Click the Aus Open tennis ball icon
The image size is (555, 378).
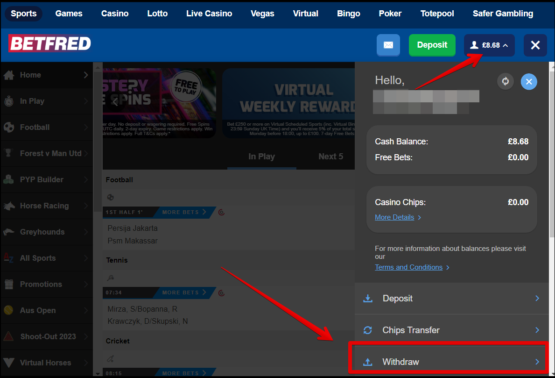tap(8, 310)
